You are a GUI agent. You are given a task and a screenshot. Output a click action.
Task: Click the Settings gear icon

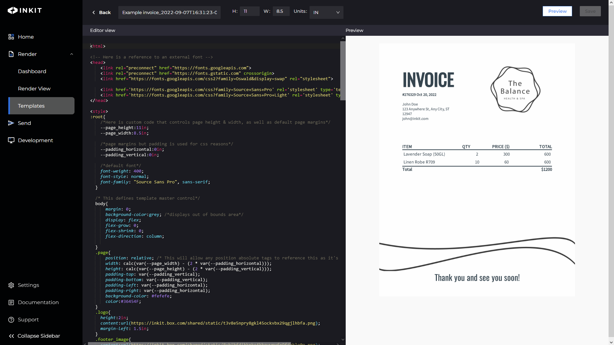tap(11, 285)
